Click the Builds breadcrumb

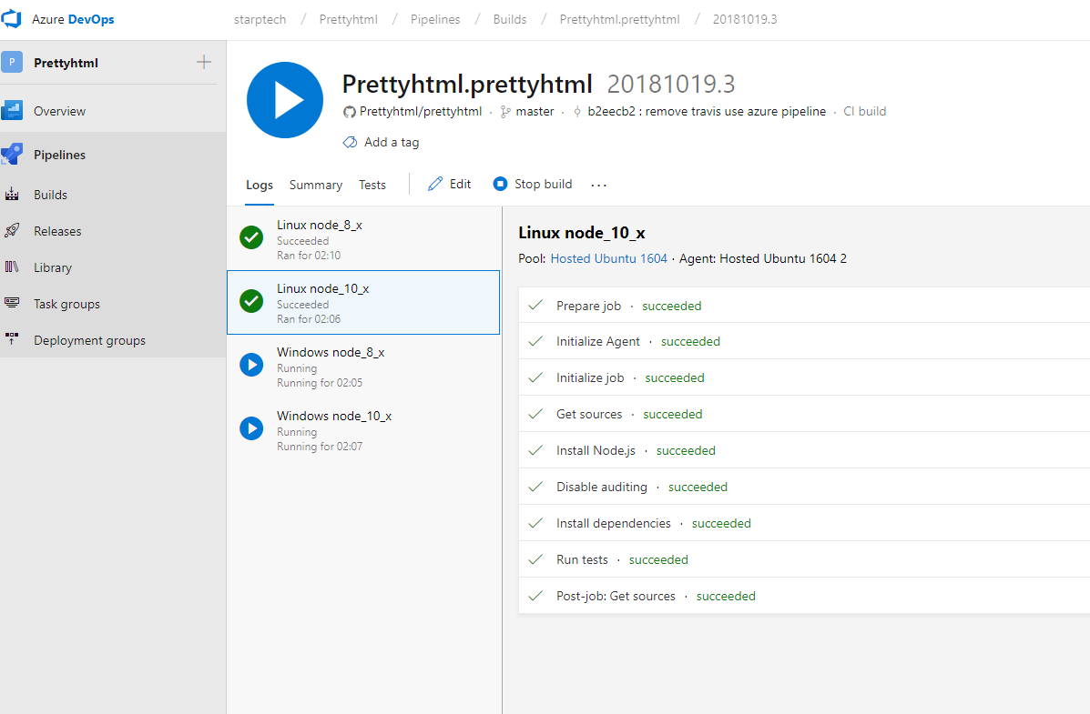point(510,19)
